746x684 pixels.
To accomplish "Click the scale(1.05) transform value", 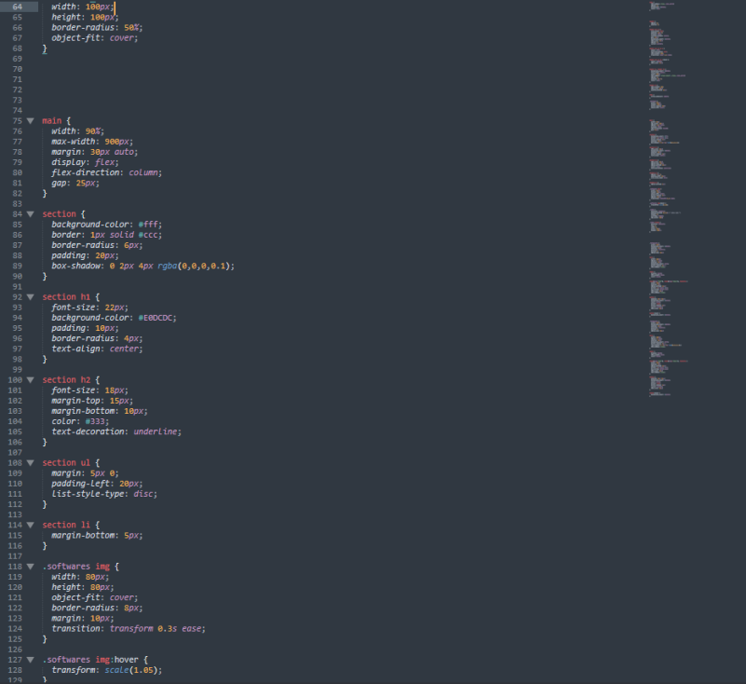I will [x=131, y=670].
